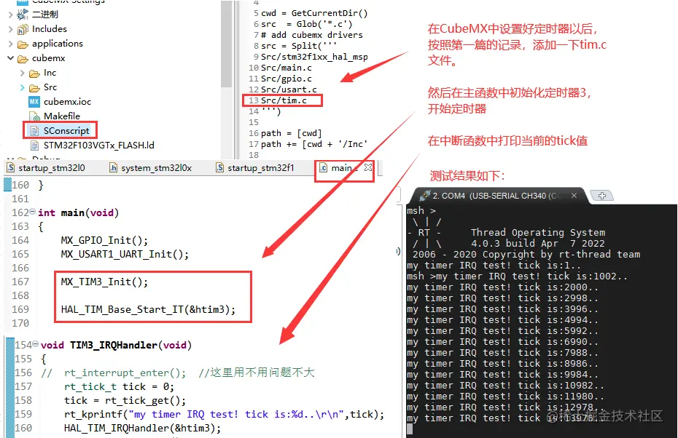678x438 pixels.
Task: Expand the Src folder node
Action: point(23,87)
